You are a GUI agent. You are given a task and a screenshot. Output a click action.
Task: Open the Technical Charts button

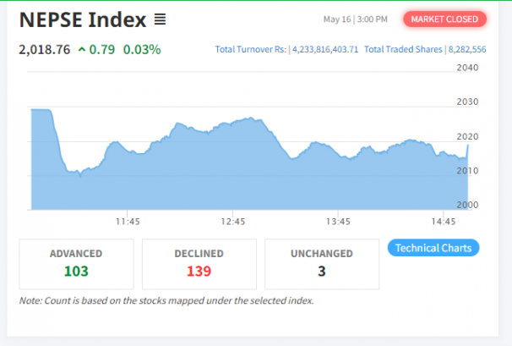(433, 248)
